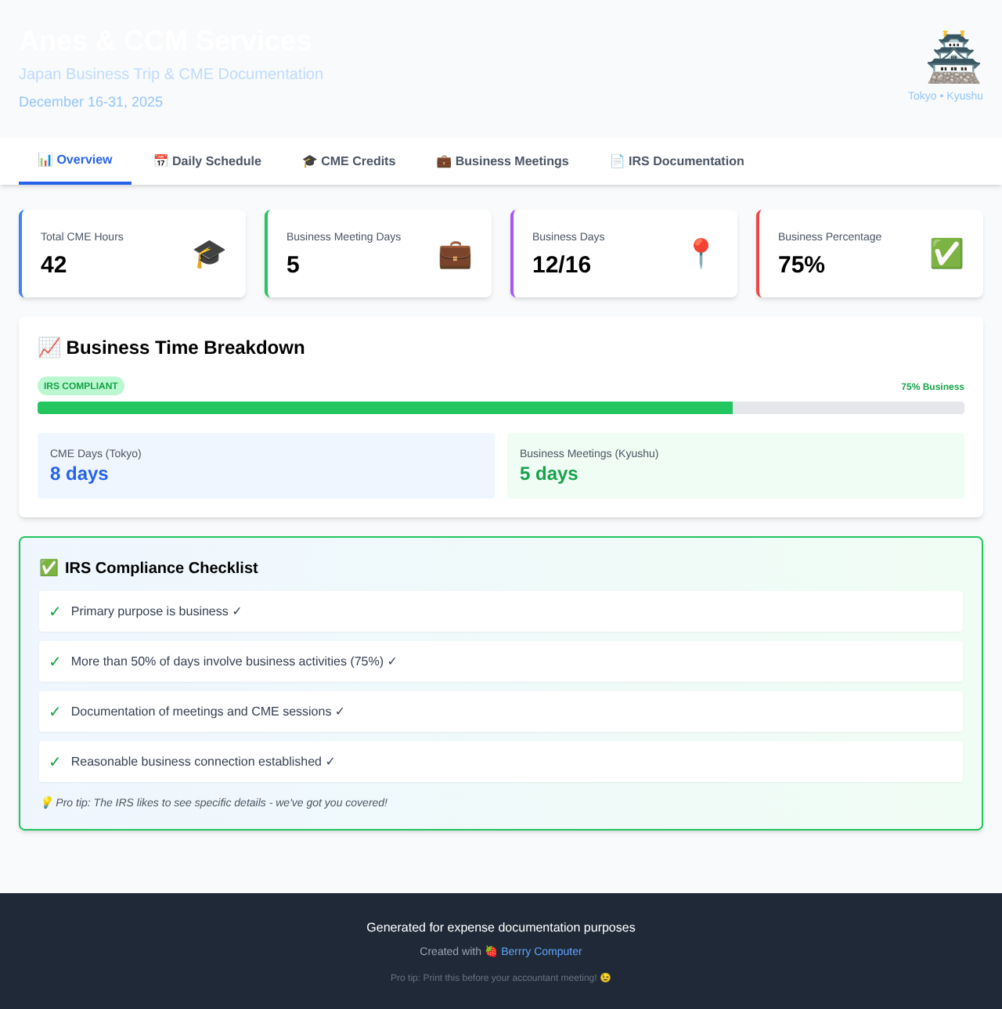
Task: Open the Berrry Computer link
Action: [x=541, y=951]
